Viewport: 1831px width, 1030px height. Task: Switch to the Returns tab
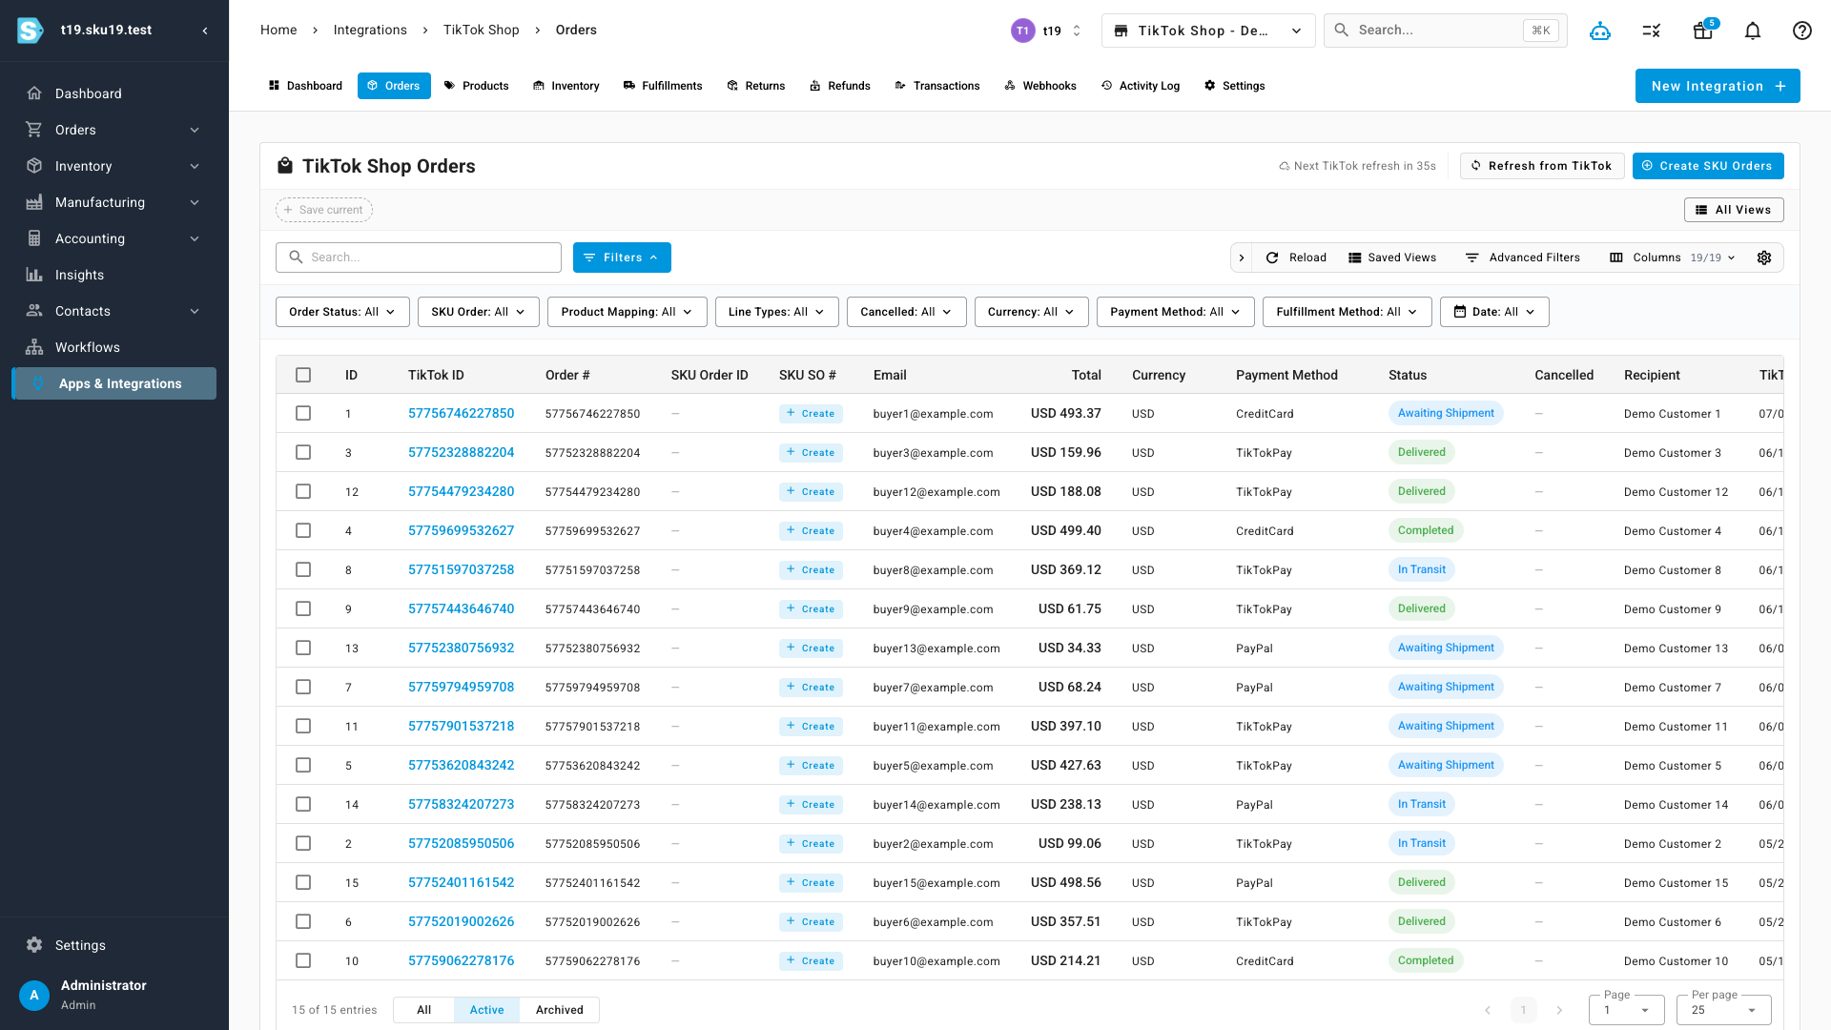click(x=756, y=86)
